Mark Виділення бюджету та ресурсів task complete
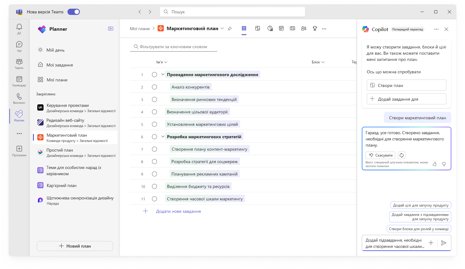Viewport: 465px width, 269px height. pyautogui.click(x=154, y=186)
